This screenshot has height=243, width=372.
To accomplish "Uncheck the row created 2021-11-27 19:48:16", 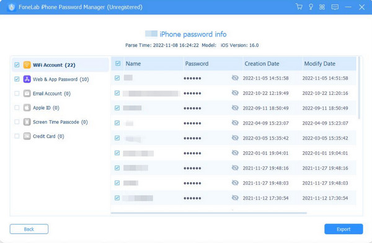I will tap(117, 168).
